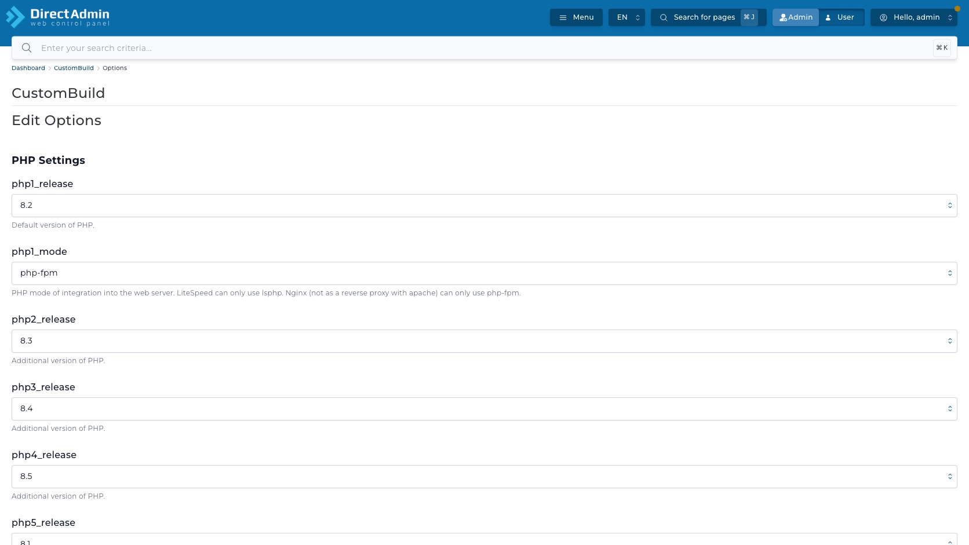
Task: Click the php3_release label
Action: pyautogui.click(x=43, y=387)
